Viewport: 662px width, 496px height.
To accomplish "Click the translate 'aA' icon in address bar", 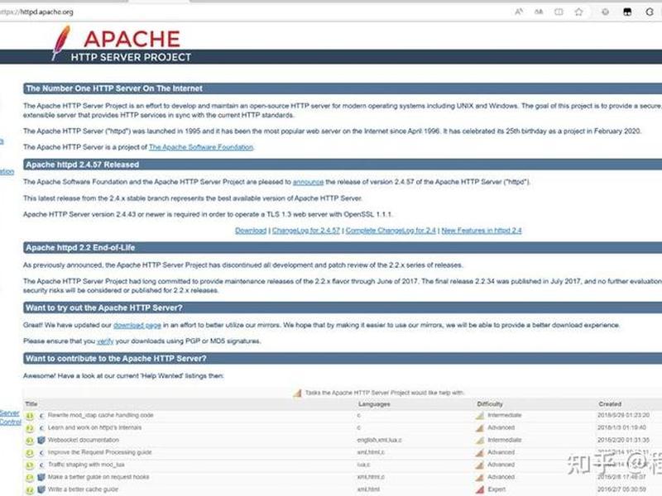I will pyautogui.click(x=539, y=12).
